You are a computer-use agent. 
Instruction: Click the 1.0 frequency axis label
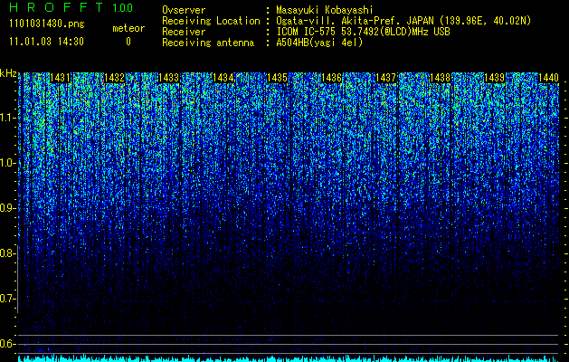pos(8,163)
